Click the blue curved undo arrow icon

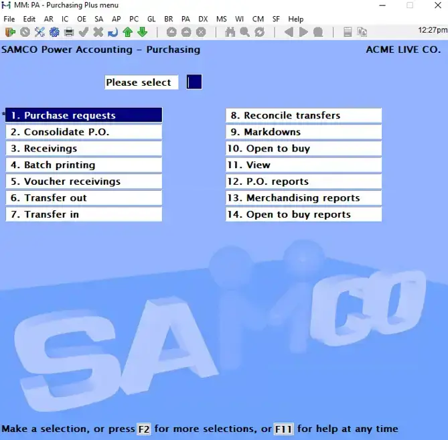coord(113,31)
